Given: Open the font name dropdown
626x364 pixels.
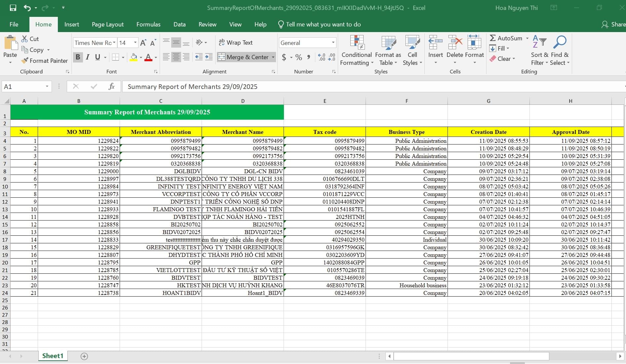Looking at the screenshot, I should click(114, 43).
